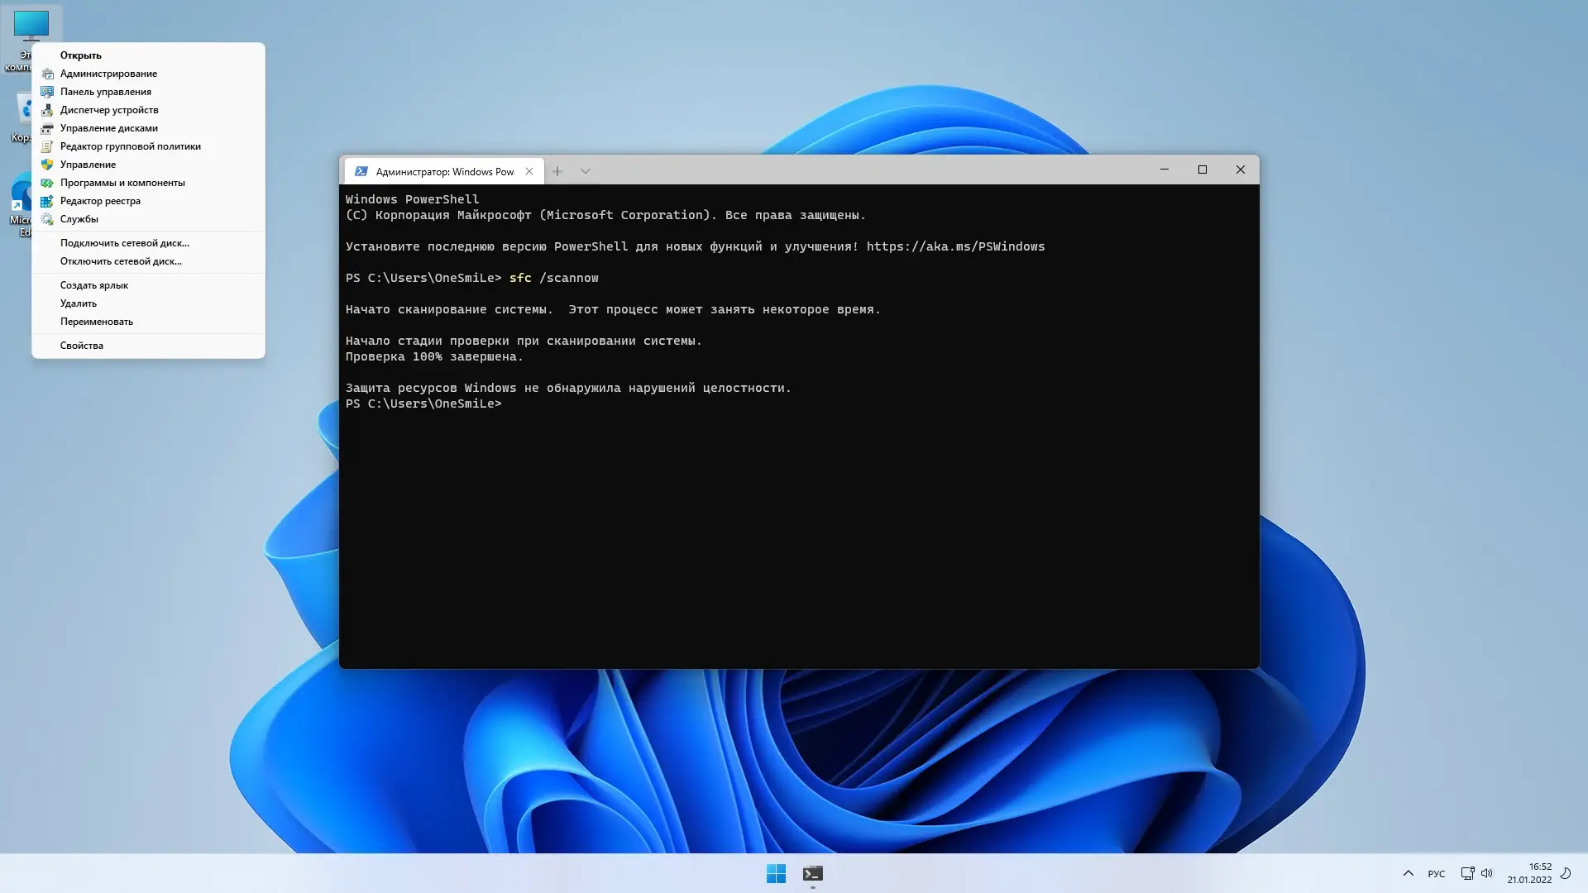Click the Windows Start button
The width and height of the screenshot is (1588, 893).
click(x=776, y=873)
